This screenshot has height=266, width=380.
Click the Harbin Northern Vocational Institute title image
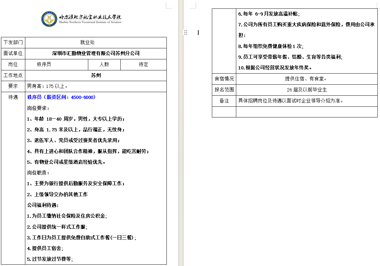(x=90, y=19)
